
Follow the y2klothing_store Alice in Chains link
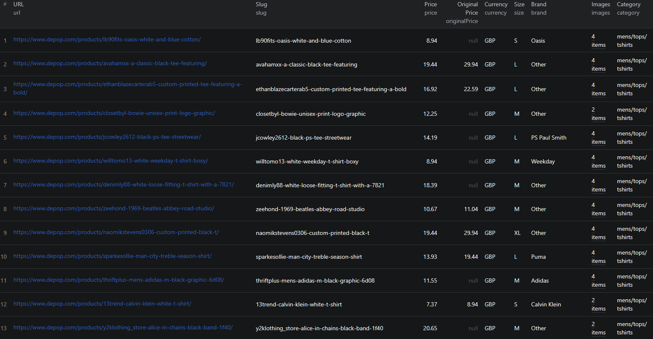coord(123,328)
